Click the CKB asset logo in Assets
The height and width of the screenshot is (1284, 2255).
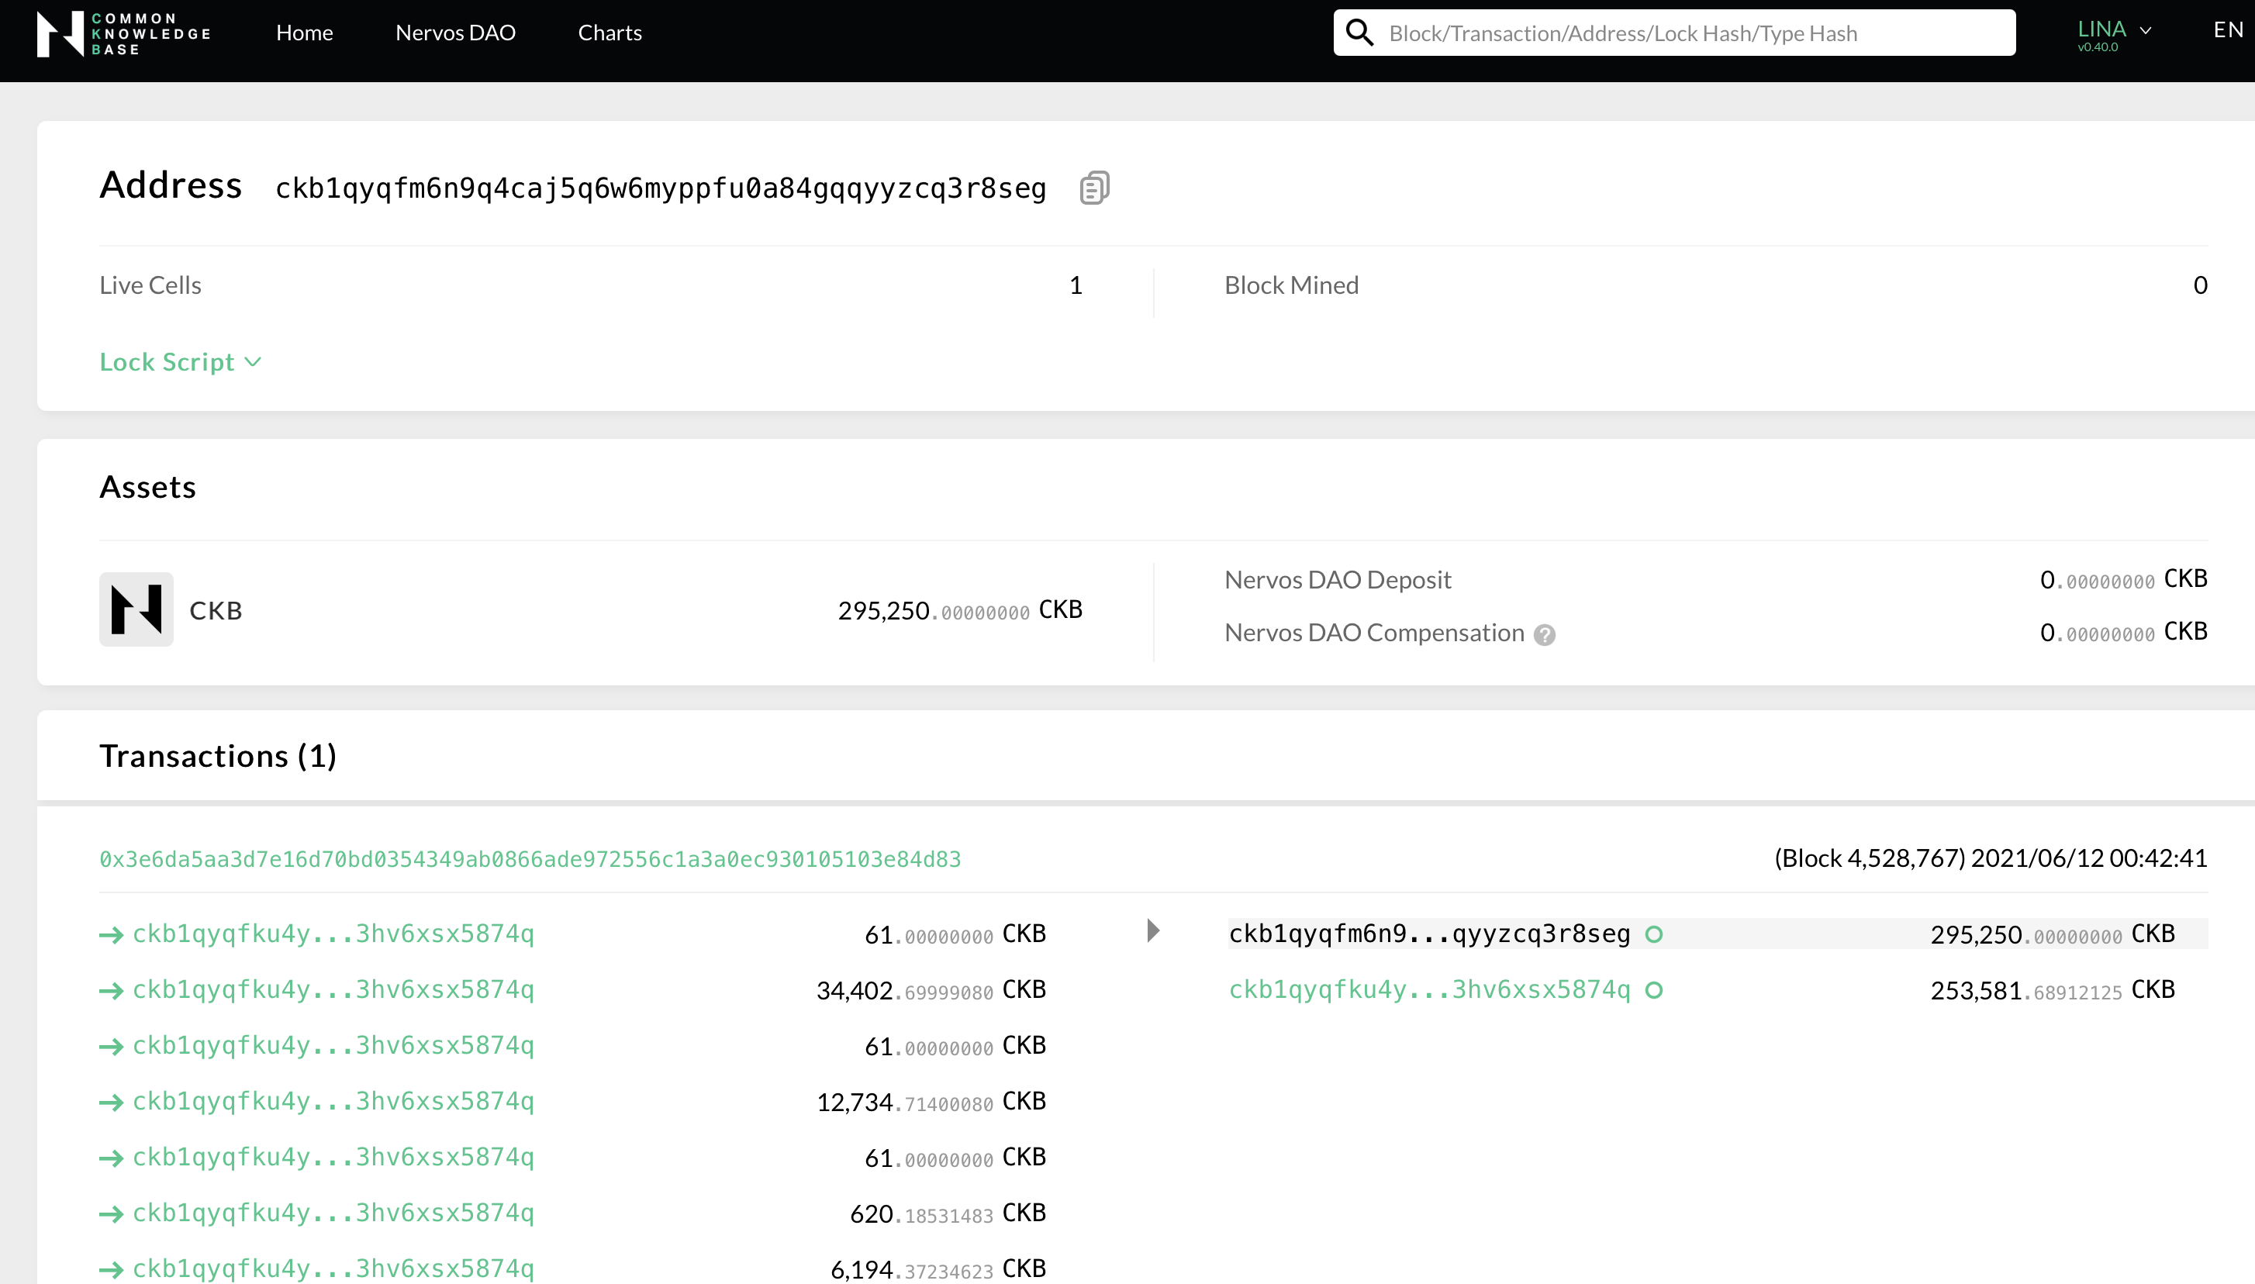coord(136,609)
